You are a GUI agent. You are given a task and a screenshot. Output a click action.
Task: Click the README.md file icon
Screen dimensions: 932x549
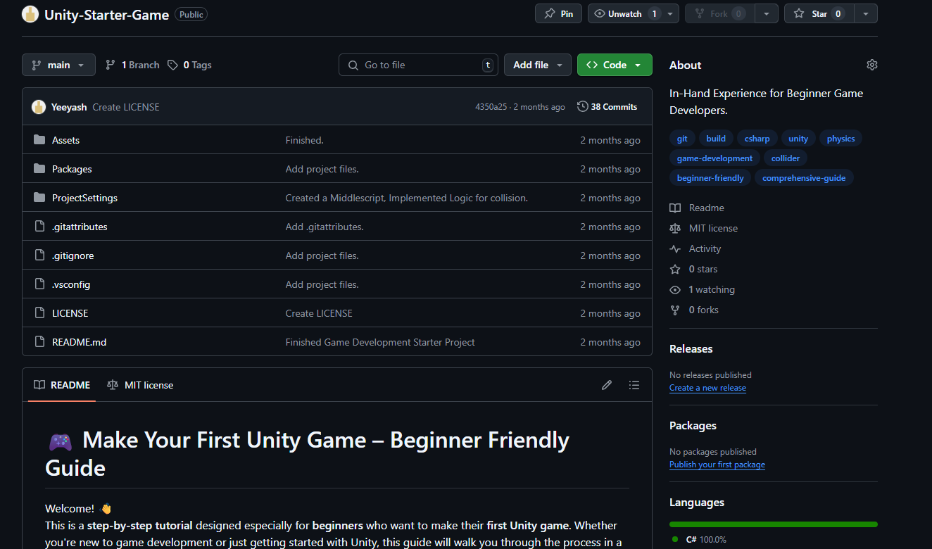pyautogui.click(x=39, y=342)
